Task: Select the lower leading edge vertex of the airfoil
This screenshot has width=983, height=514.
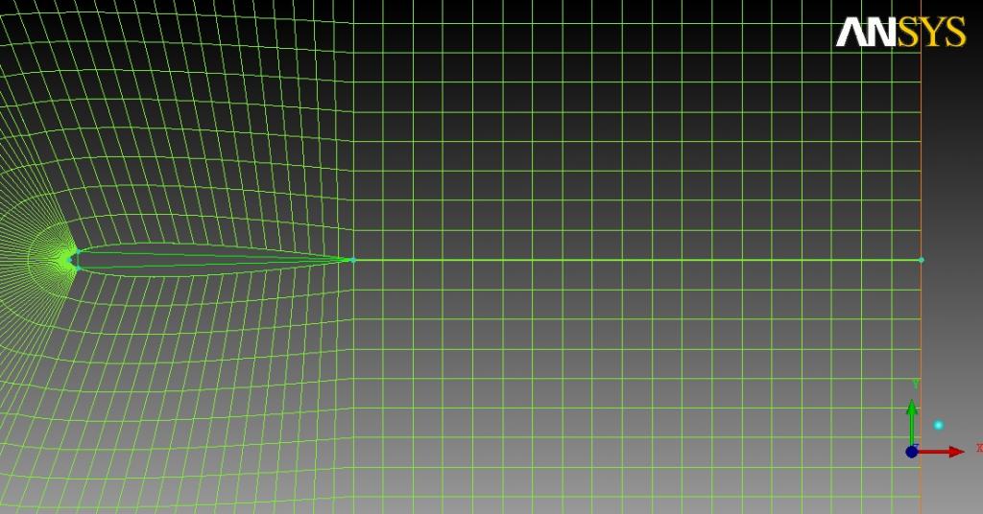Action: [77, 268]
